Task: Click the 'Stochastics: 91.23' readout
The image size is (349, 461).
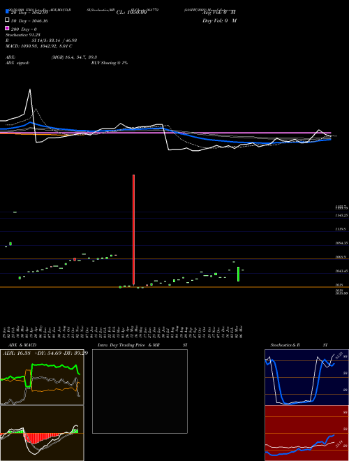Action: coord(23,35)
